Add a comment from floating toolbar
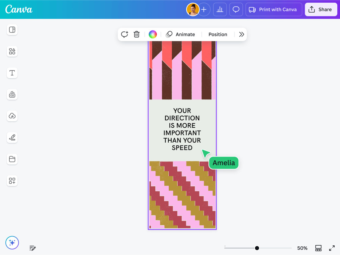The height and width of the screenshot is (255, 340). 125,34
